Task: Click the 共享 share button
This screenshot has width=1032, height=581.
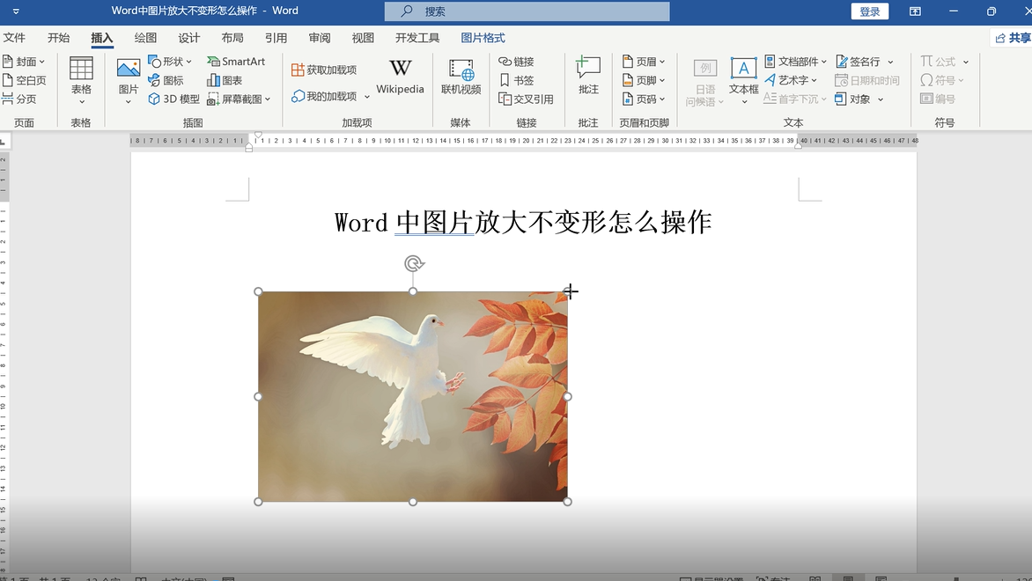Action: click(x=1017, y=37)
